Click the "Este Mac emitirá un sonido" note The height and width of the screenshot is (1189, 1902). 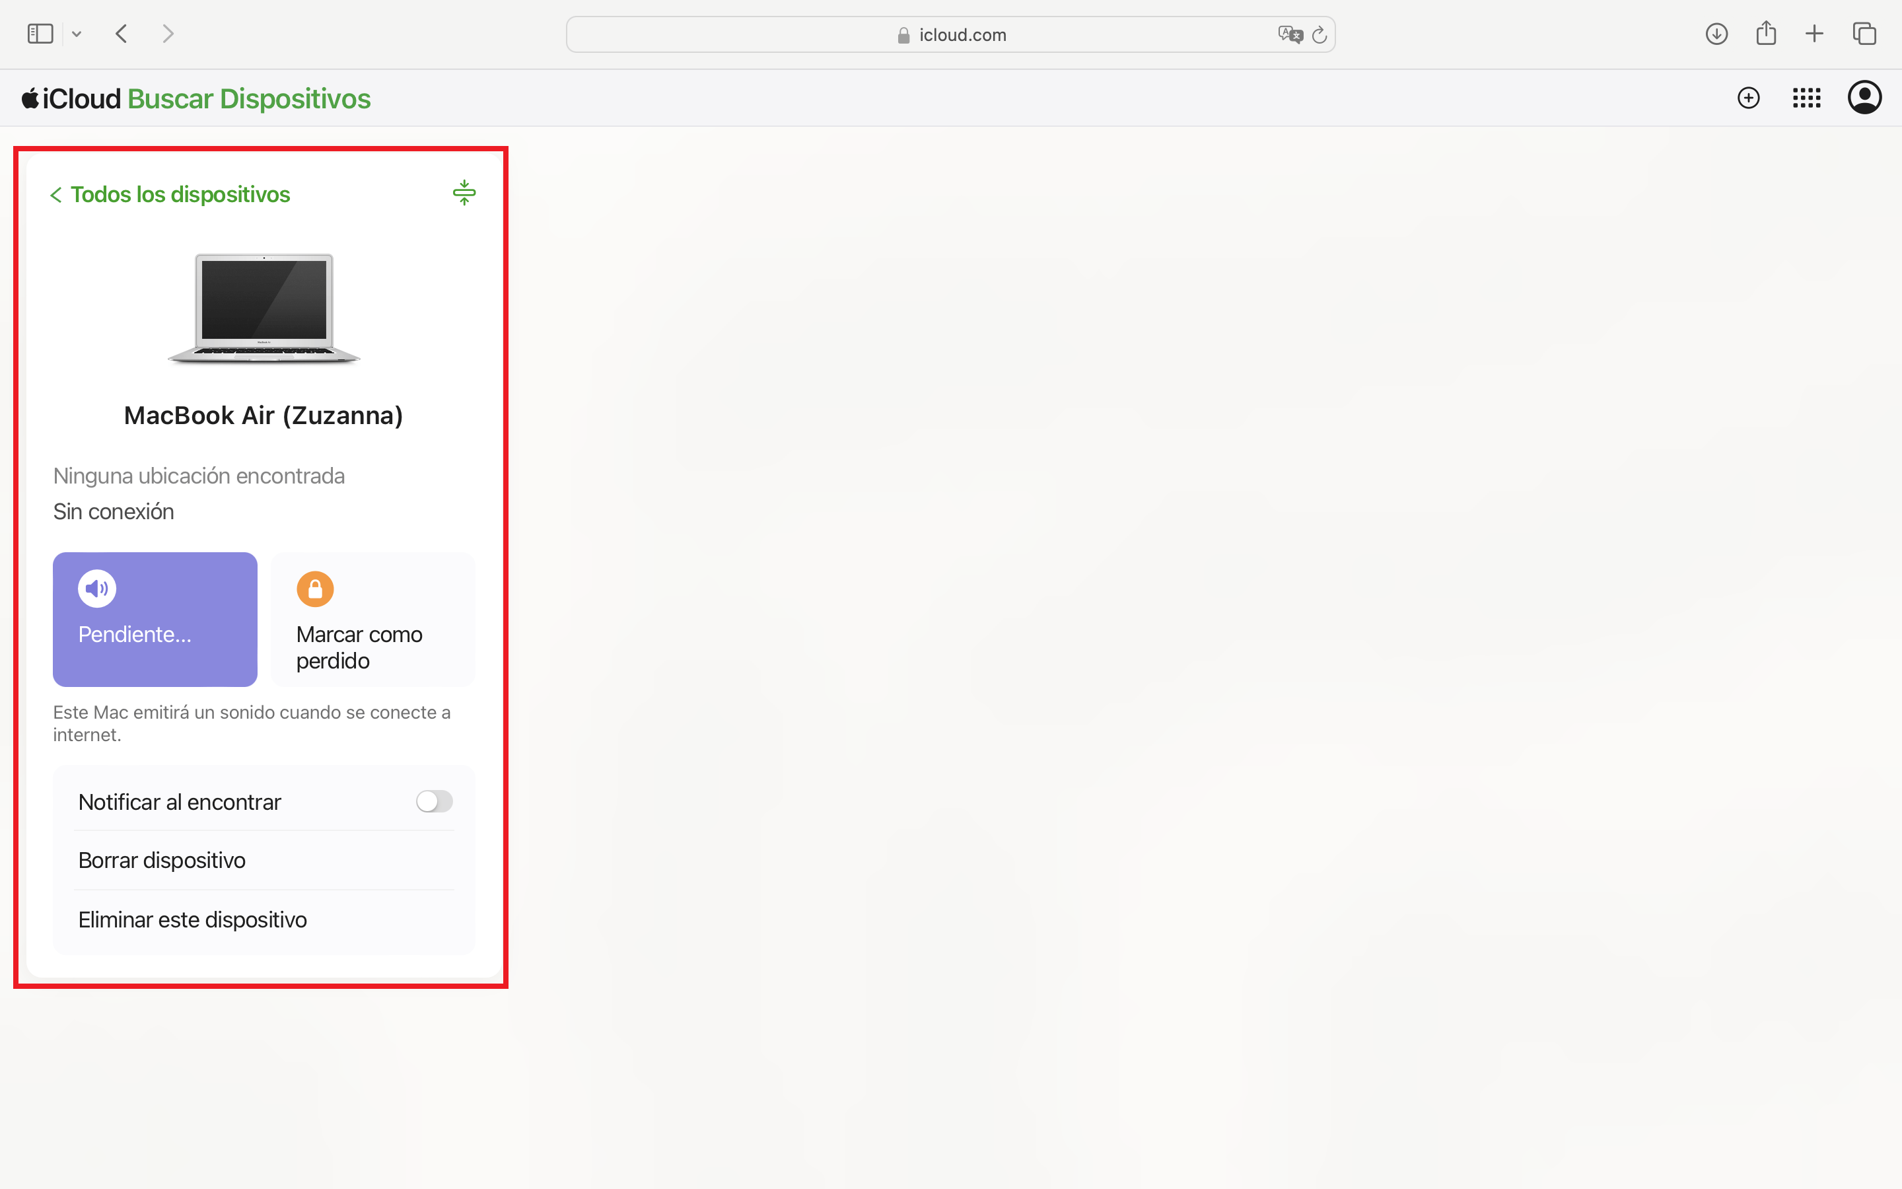pos(252,723)
